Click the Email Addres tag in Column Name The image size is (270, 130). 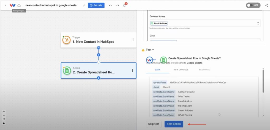click(x=159, y=23)
